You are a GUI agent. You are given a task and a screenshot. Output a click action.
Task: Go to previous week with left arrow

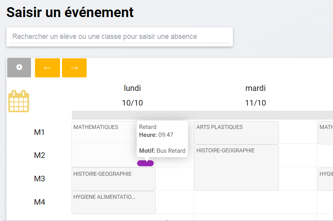click(x=47, y=68)
